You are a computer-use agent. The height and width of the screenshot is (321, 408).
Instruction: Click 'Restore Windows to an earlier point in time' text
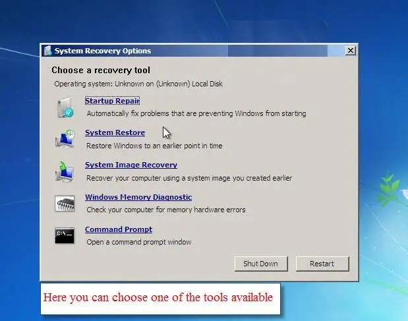pyautogui.click(x=154, y=146)
